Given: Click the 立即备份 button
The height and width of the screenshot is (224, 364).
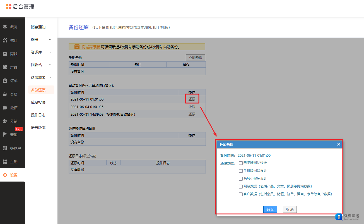Looking at the screenshot, I should click(x=196, y=58).
